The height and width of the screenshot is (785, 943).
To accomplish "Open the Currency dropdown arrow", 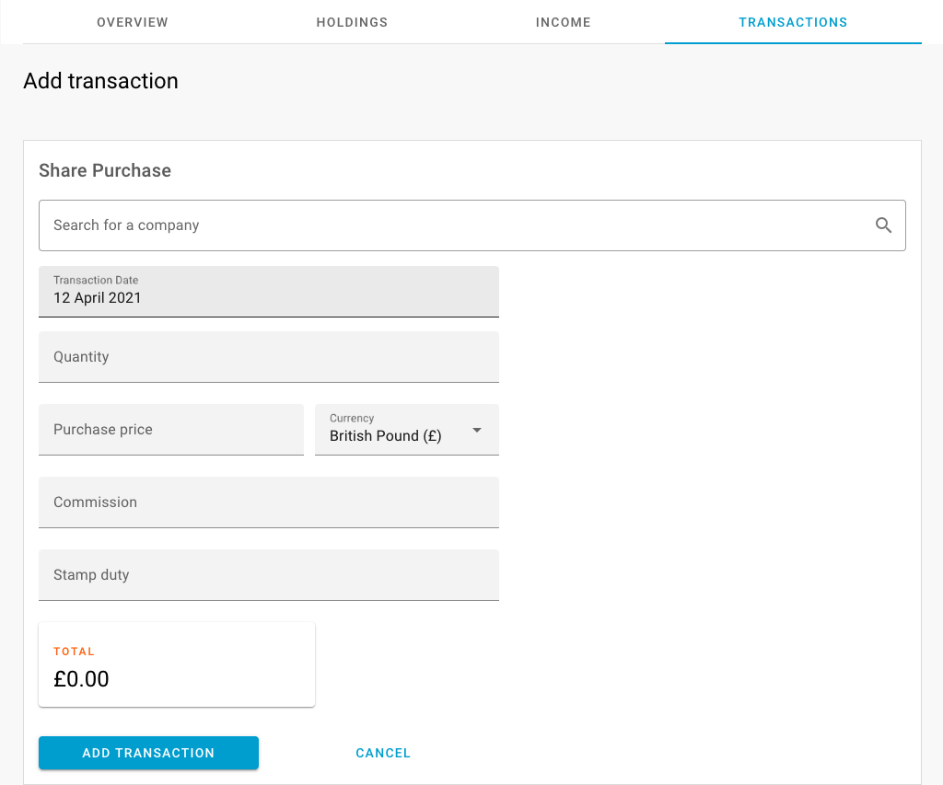I will point(477,430).
